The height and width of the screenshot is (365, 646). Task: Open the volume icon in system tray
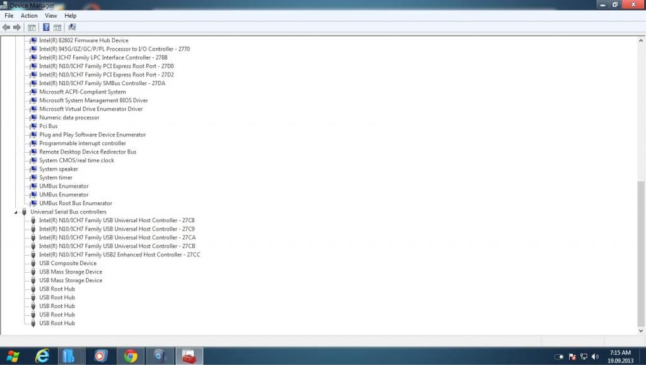pos(595,357)
